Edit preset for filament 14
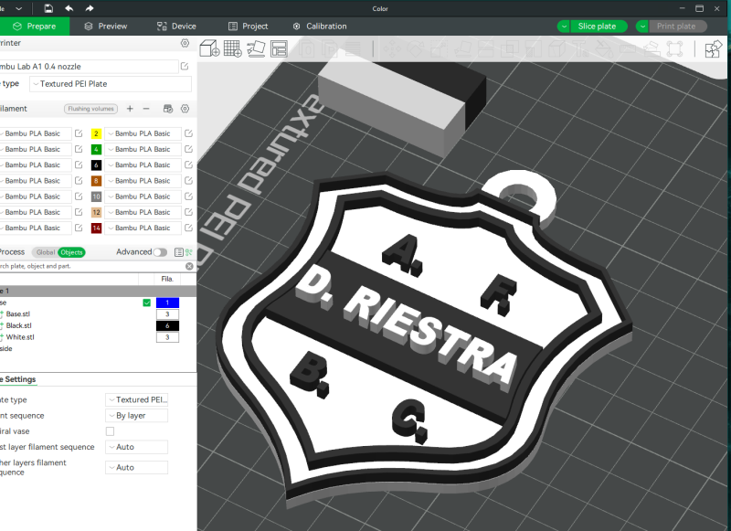This screenshot has height=531, width=731. click(x=188, y=228)
